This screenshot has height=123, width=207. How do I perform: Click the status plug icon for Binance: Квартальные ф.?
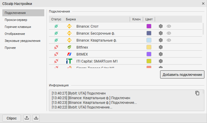pyautogui.click(x=56, y=40)
